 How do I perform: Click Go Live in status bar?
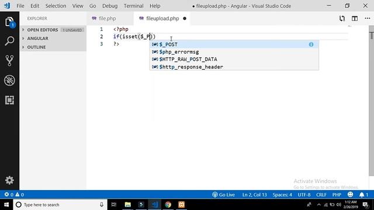pyautogui.click(x=223, y=194)
